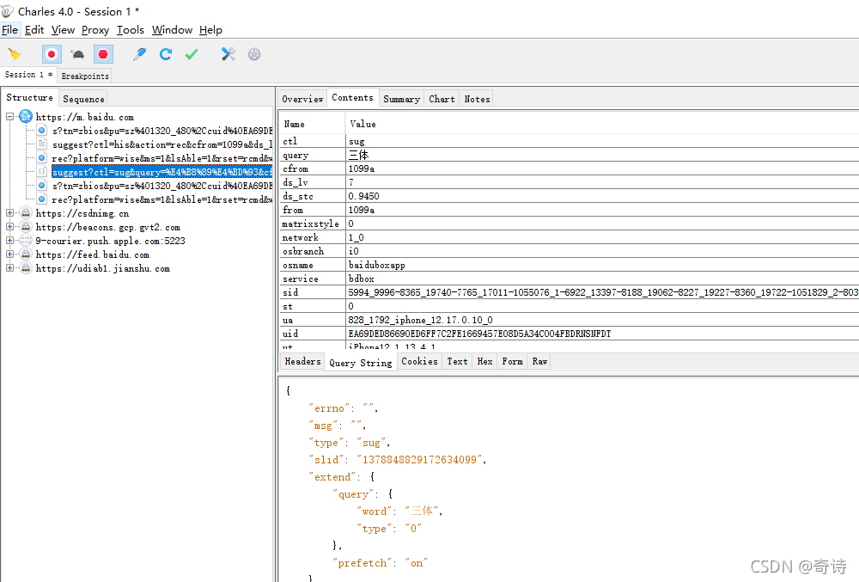This screenshot has width=859, height=582.
Task: Toggle the record button in toolbar
Action: pyautogui.click(x=52, y=54)
